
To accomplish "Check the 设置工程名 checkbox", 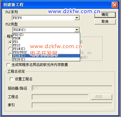I will tap(11, 79).
